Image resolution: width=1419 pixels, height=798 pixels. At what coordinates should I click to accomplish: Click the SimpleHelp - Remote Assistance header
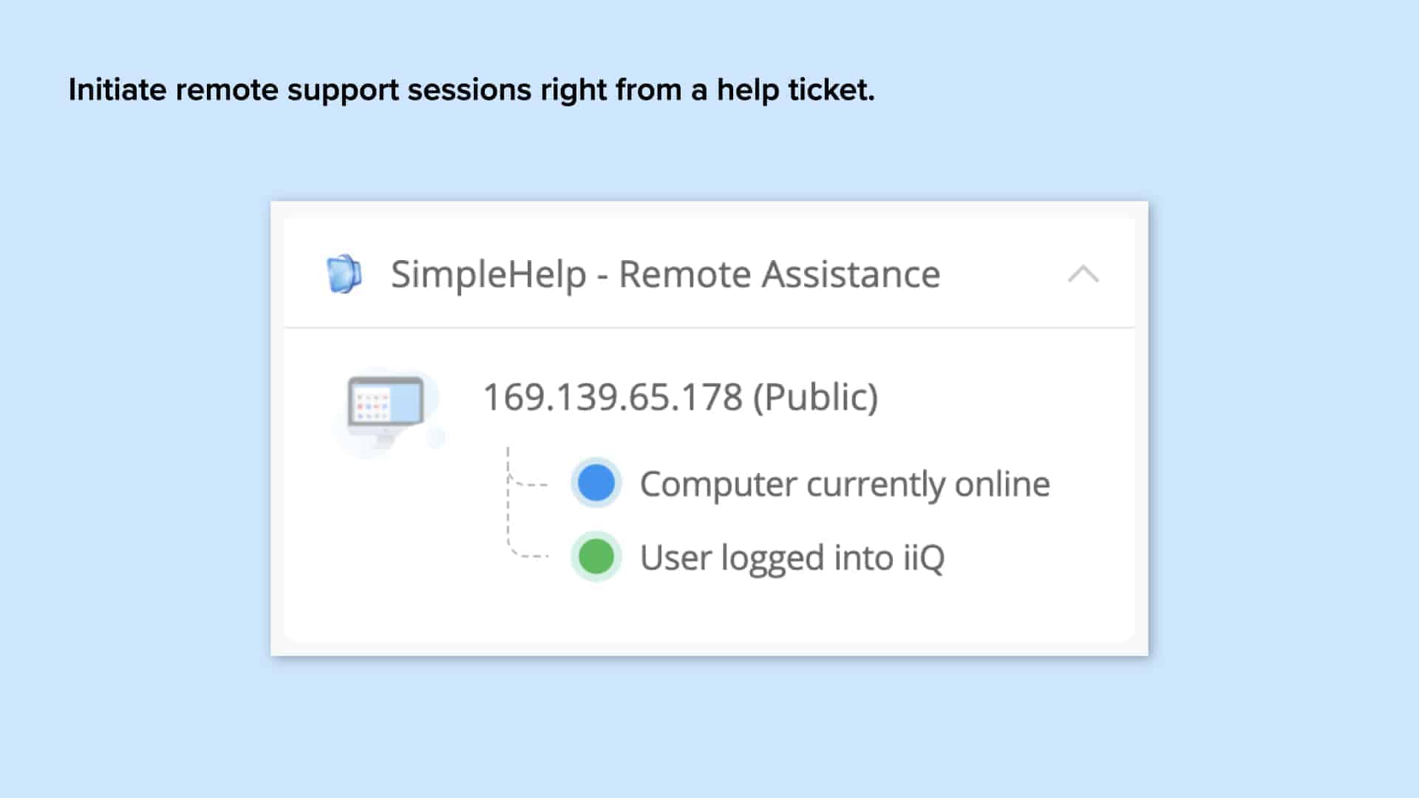(665, 273)
